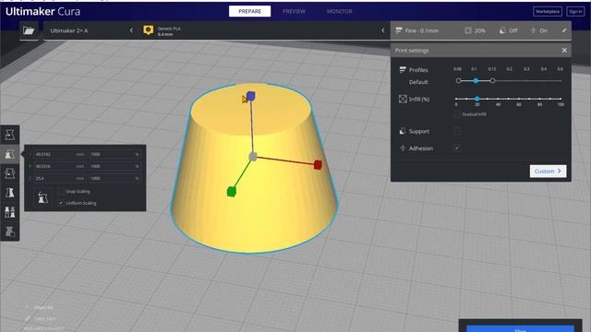This screenshot has height=332, width=591.
Task: Click the Generic PLA material icon
Action: (x=149, y=30)
